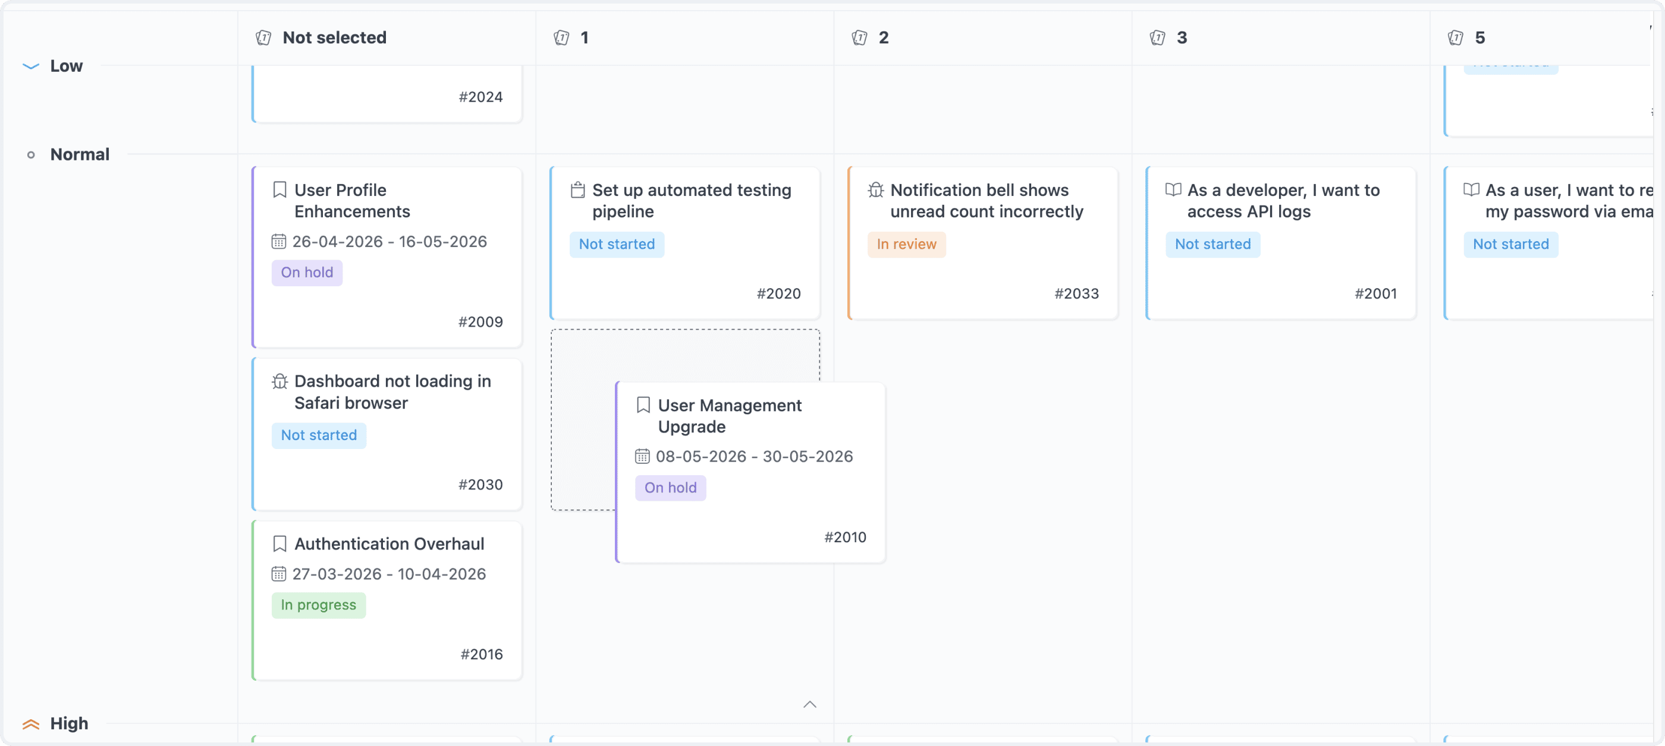Click the user story icon on API logs card
1665x746 pixels.
[x=1173, y=189]
